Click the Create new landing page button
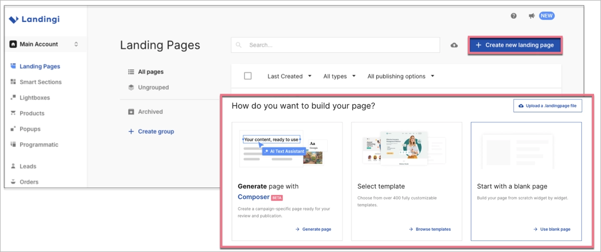Screen dimensions: 601x252 click(515, 45)
